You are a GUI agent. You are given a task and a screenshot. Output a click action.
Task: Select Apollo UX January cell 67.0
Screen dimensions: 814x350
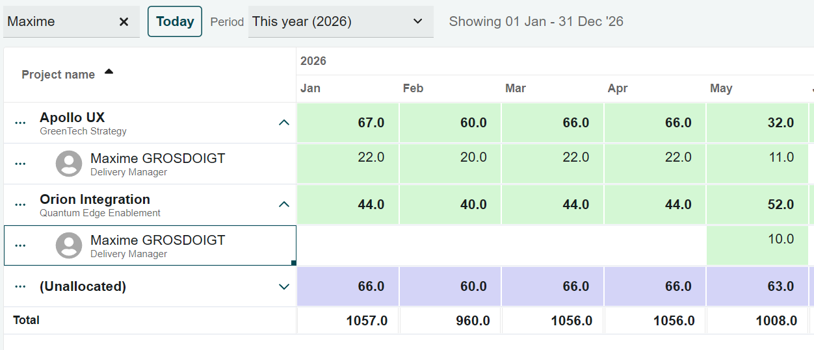click(348, 123)
